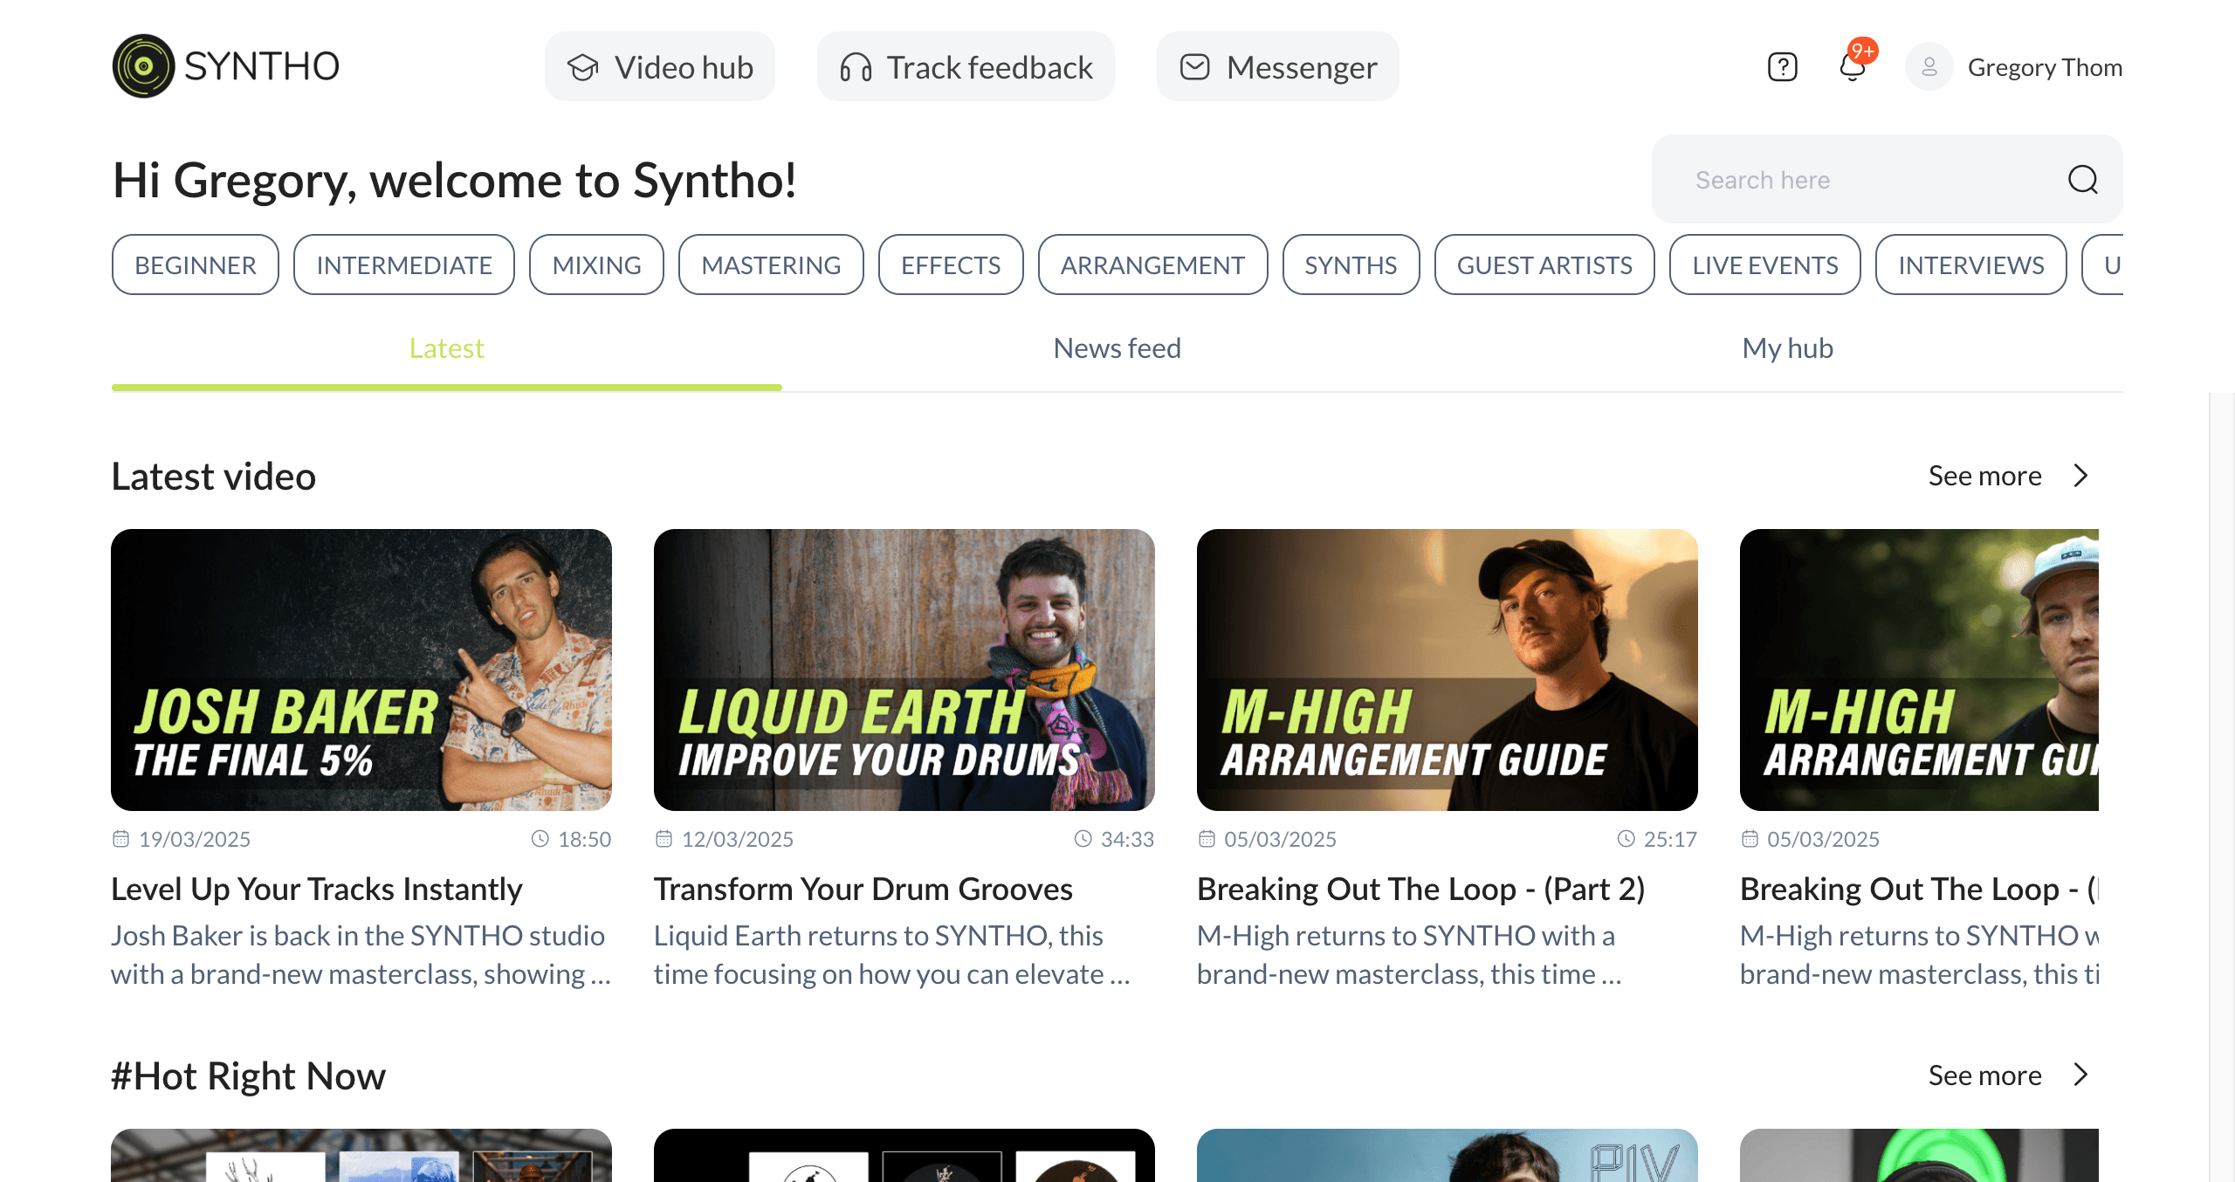
Task: Toggle the GUEST ARTISTS filter chip
Action: (1544, 265)
